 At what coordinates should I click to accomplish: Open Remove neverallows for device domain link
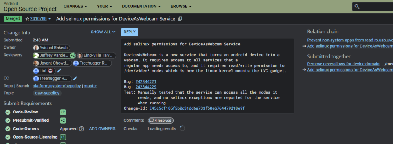pyautogui.click(x=343, y=64)
